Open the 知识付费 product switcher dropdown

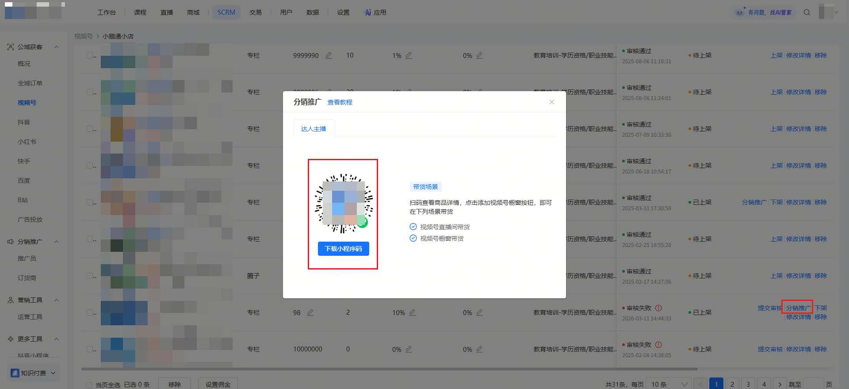[34, 373]
